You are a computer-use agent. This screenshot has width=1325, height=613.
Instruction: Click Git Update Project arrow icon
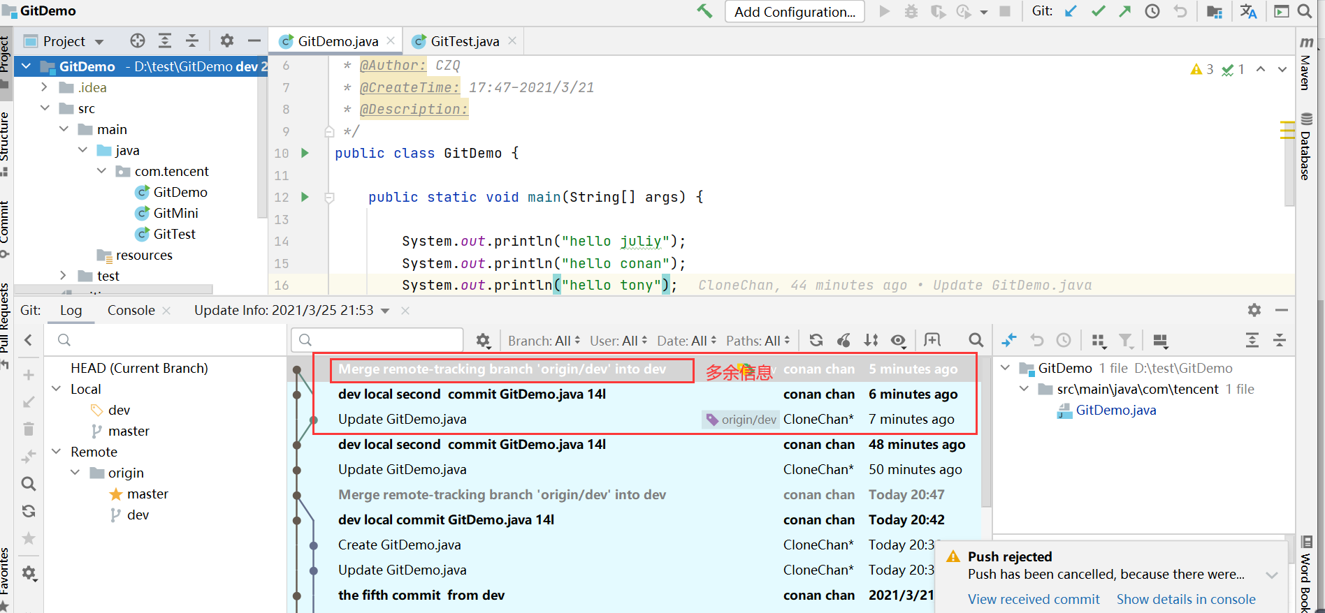coord(1071,11)
